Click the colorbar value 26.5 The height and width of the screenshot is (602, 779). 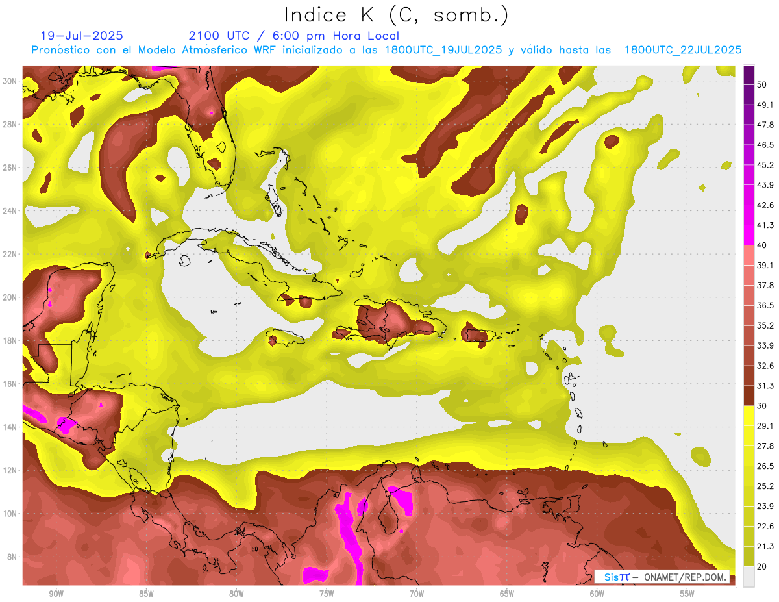tap(765, 466)
